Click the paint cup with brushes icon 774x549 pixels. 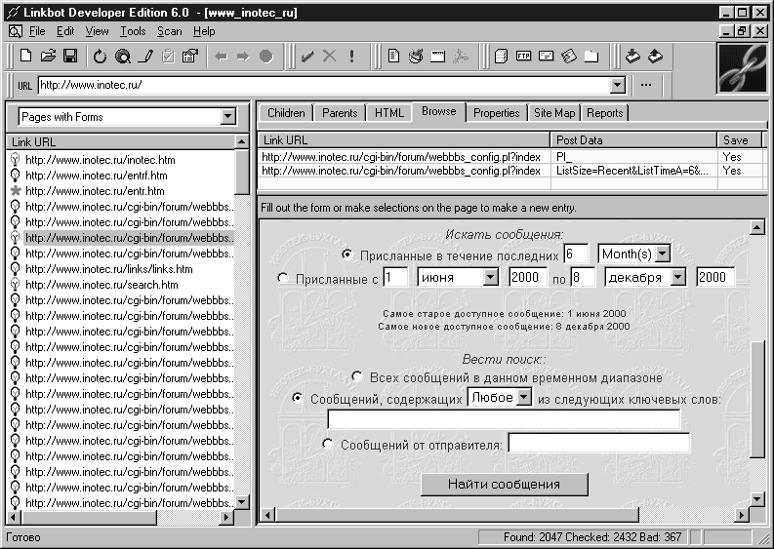point(416,57)
